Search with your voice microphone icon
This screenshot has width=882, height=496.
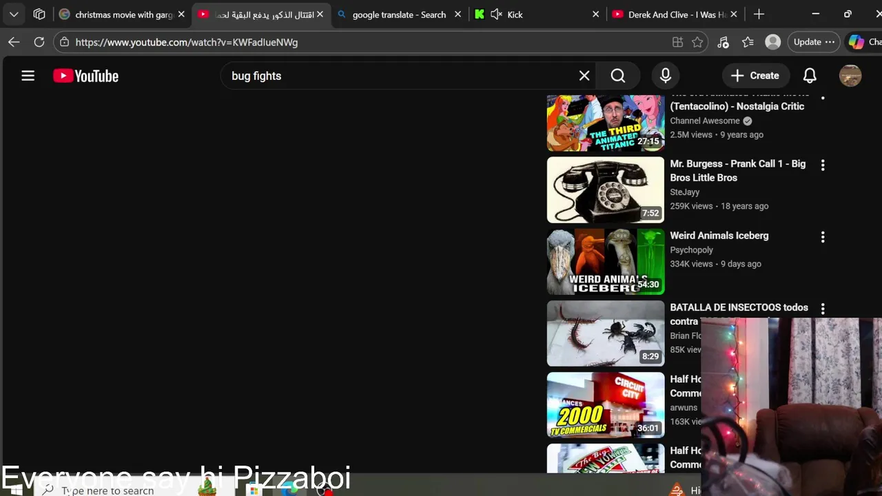tap(666, 76)
